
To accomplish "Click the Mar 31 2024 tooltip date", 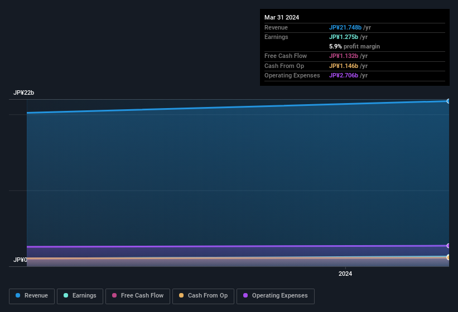I will click(282, 17).
